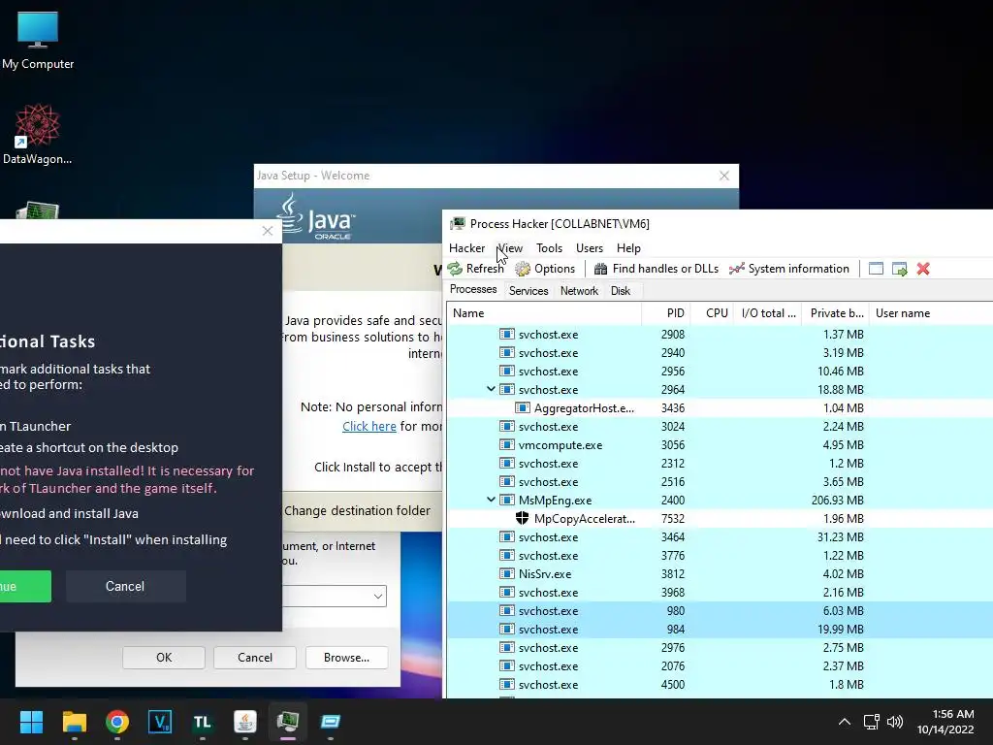Collapse the MsMpEng.exe tree node
Image resolution: width=993 pixels, height=745 pixels.
point(491,500)
